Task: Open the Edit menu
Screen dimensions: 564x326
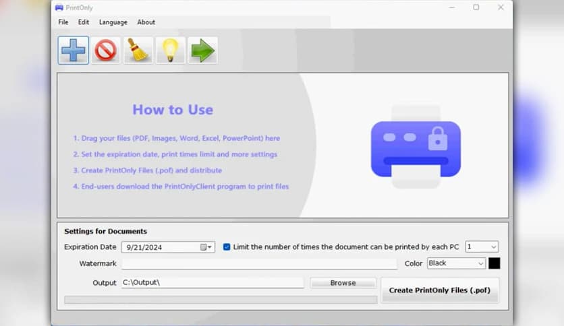Action: click(84, 22)
